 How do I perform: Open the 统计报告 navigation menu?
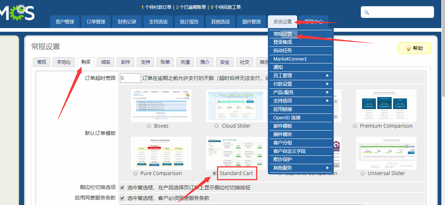(189, 22)
